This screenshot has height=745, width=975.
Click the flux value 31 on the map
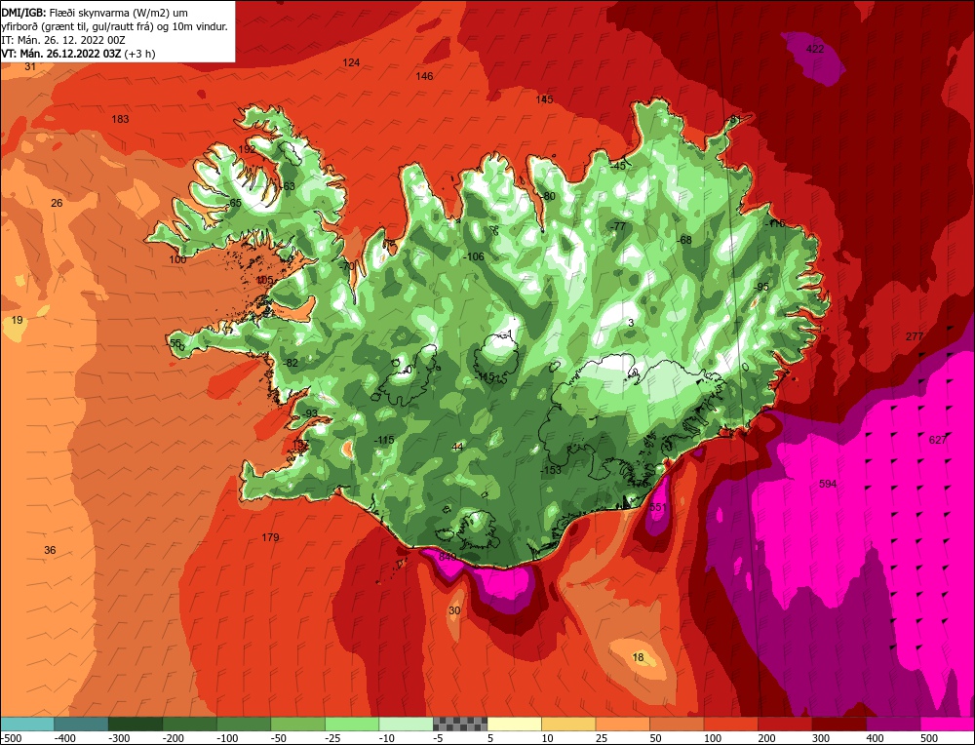click(x=30, y=66)
